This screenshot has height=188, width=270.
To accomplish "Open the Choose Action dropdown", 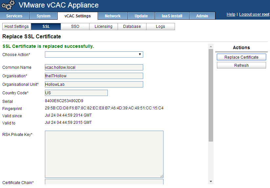I will tap(94, 54).
